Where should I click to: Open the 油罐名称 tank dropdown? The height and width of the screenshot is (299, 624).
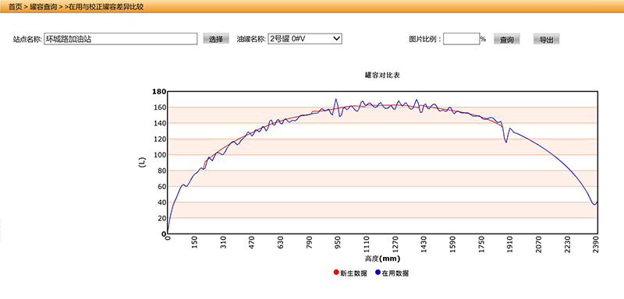coord(305,38)
